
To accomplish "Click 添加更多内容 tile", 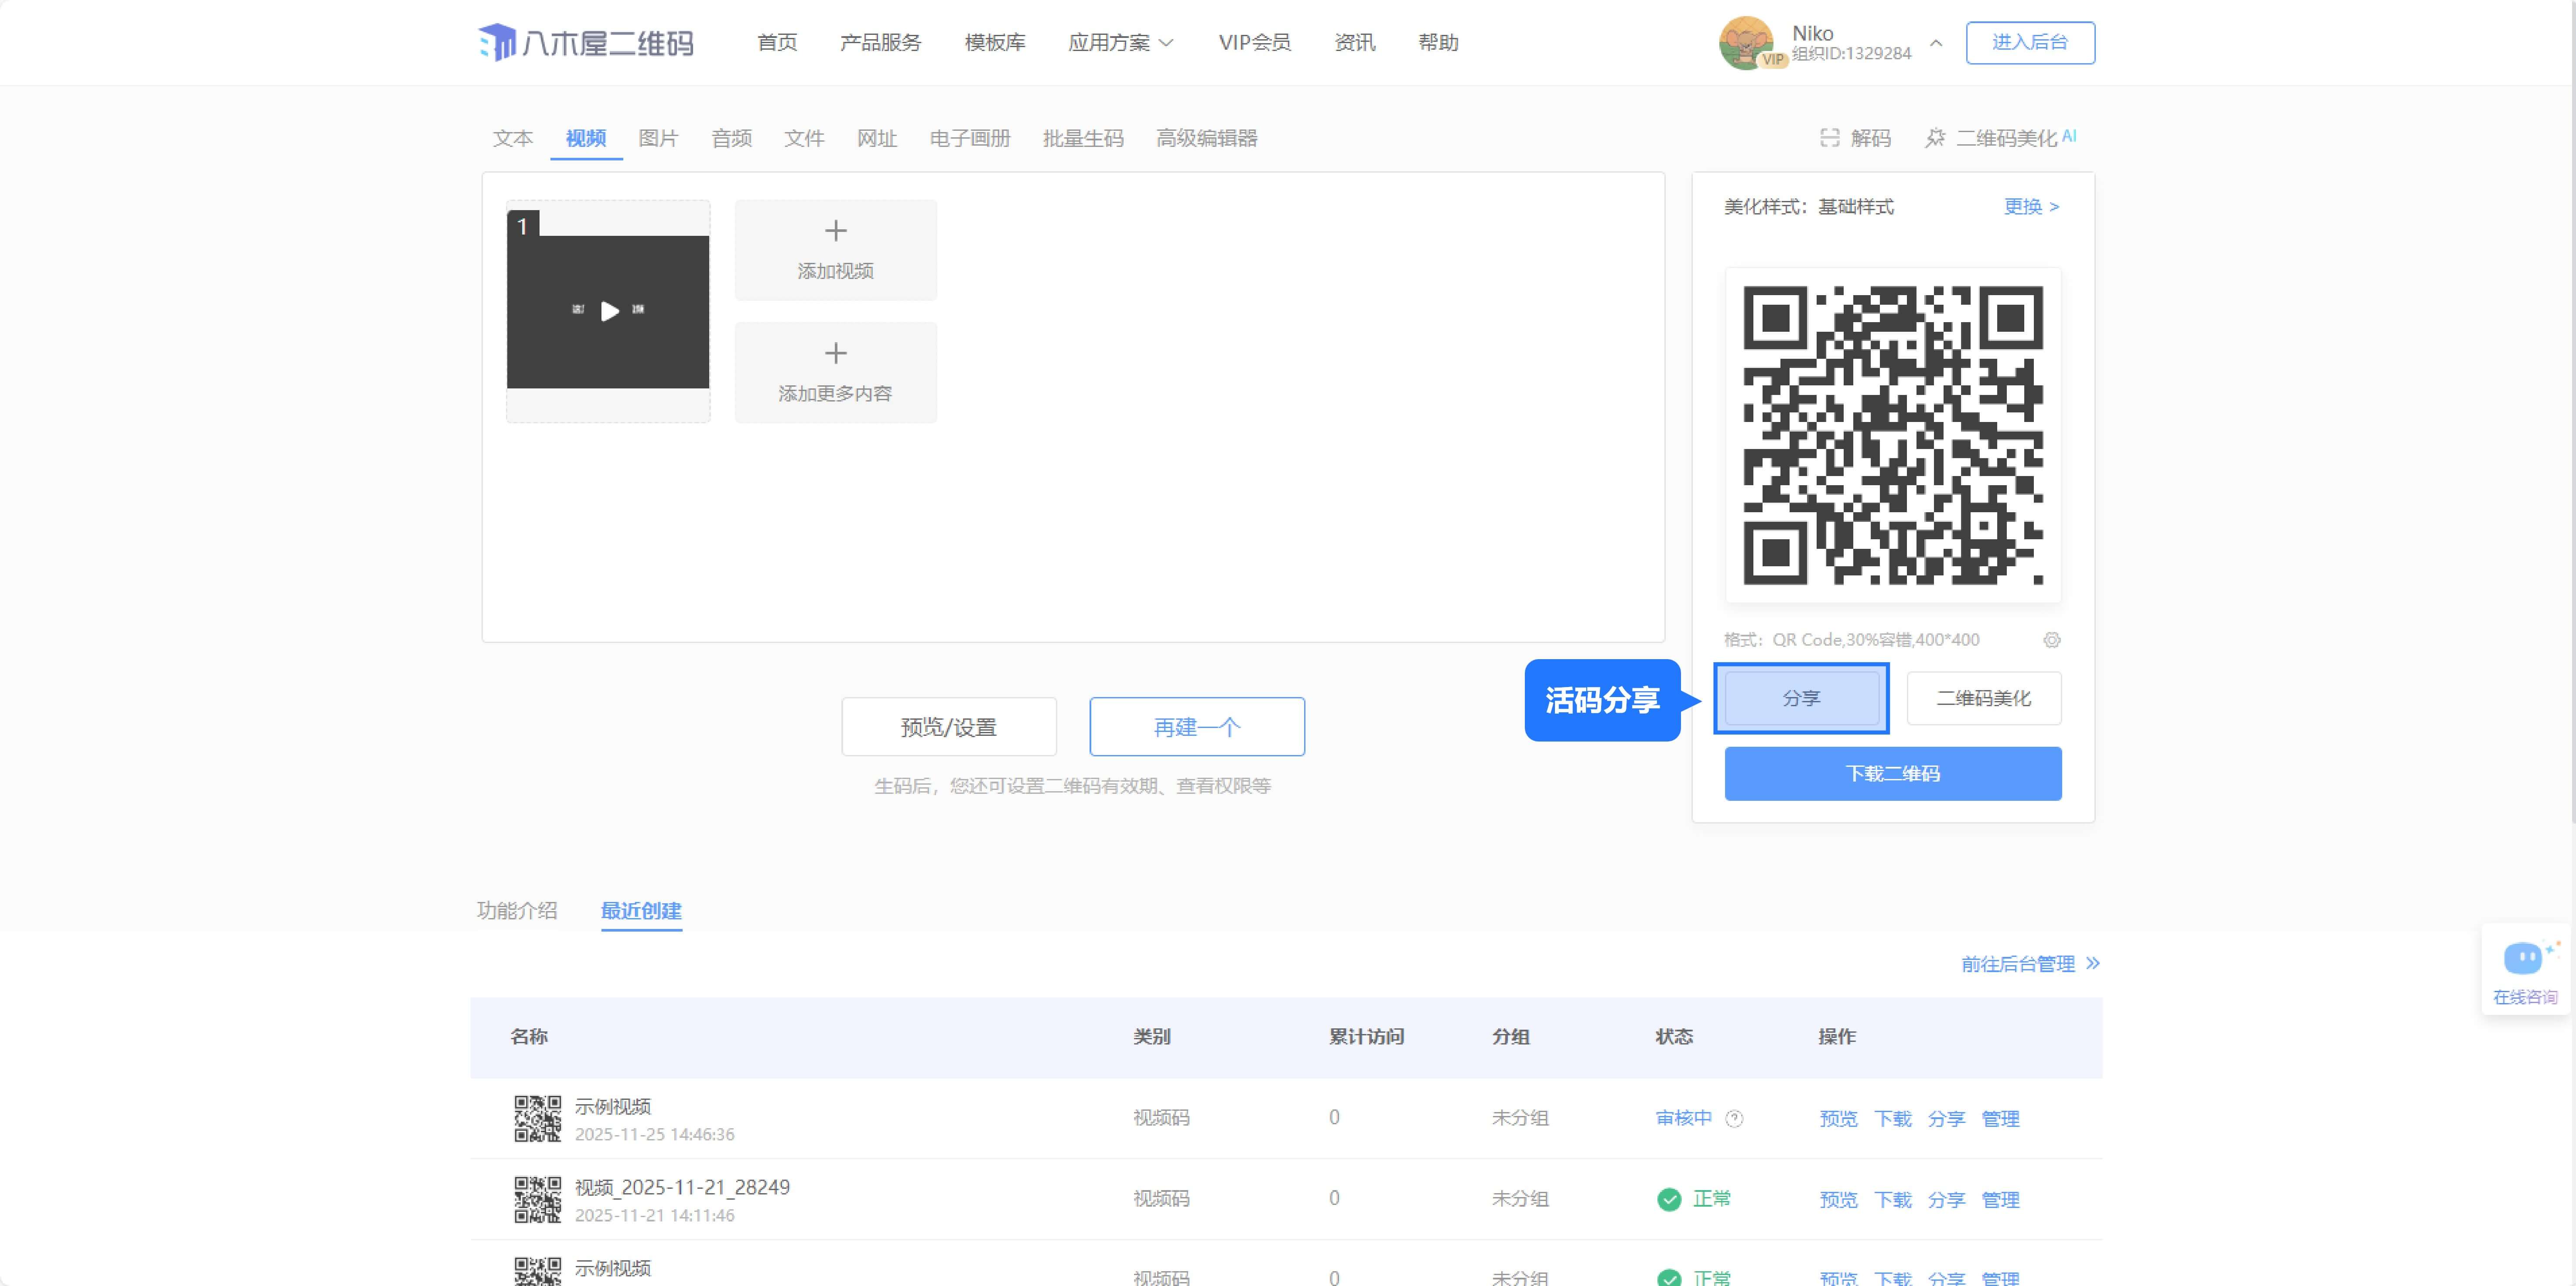I will point(835,372).
